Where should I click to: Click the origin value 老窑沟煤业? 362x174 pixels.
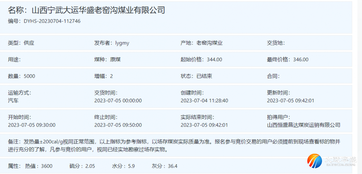point(209,43)
